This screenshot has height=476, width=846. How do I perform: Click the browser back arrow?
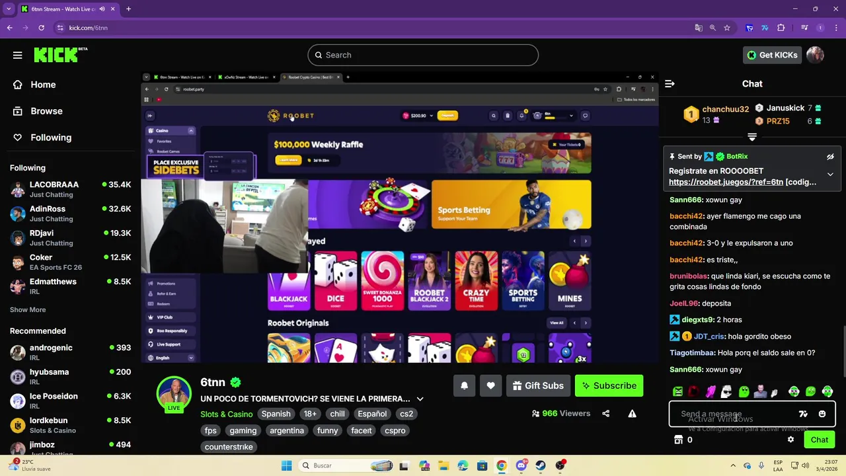[9, 28]
